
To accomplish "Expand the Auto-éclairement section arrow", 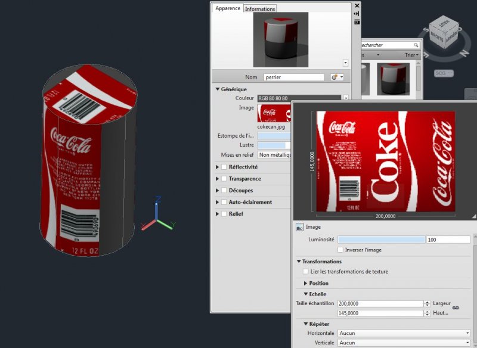I will 217,202.
